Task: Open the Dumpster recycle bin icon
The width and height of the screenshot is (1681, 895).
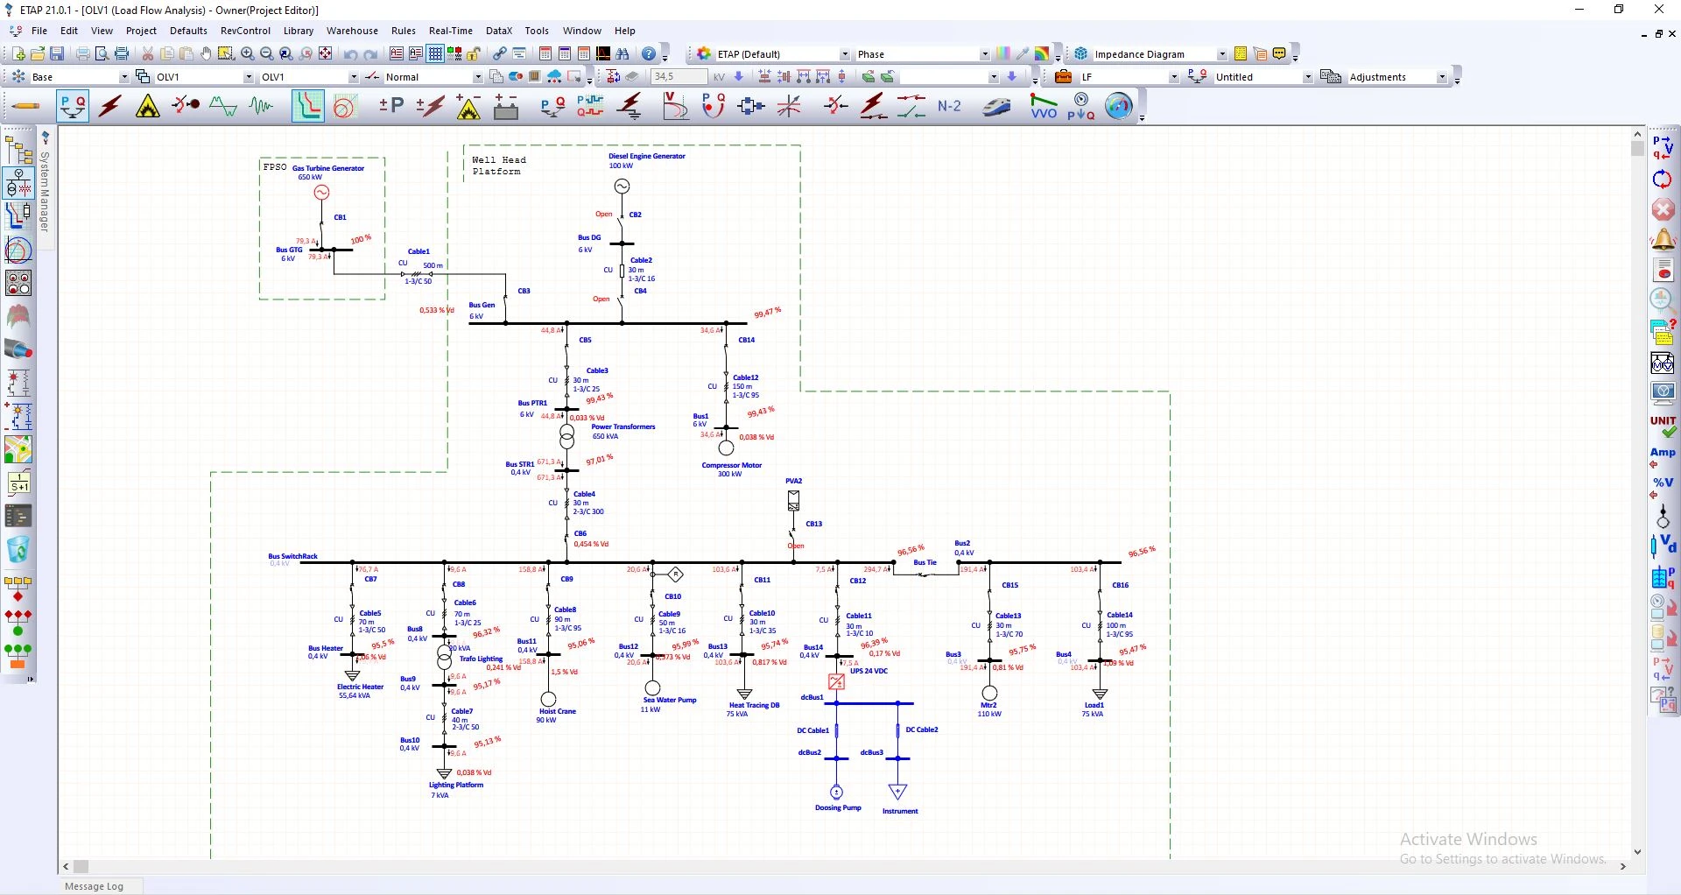Action: click(x=18, y=550)
